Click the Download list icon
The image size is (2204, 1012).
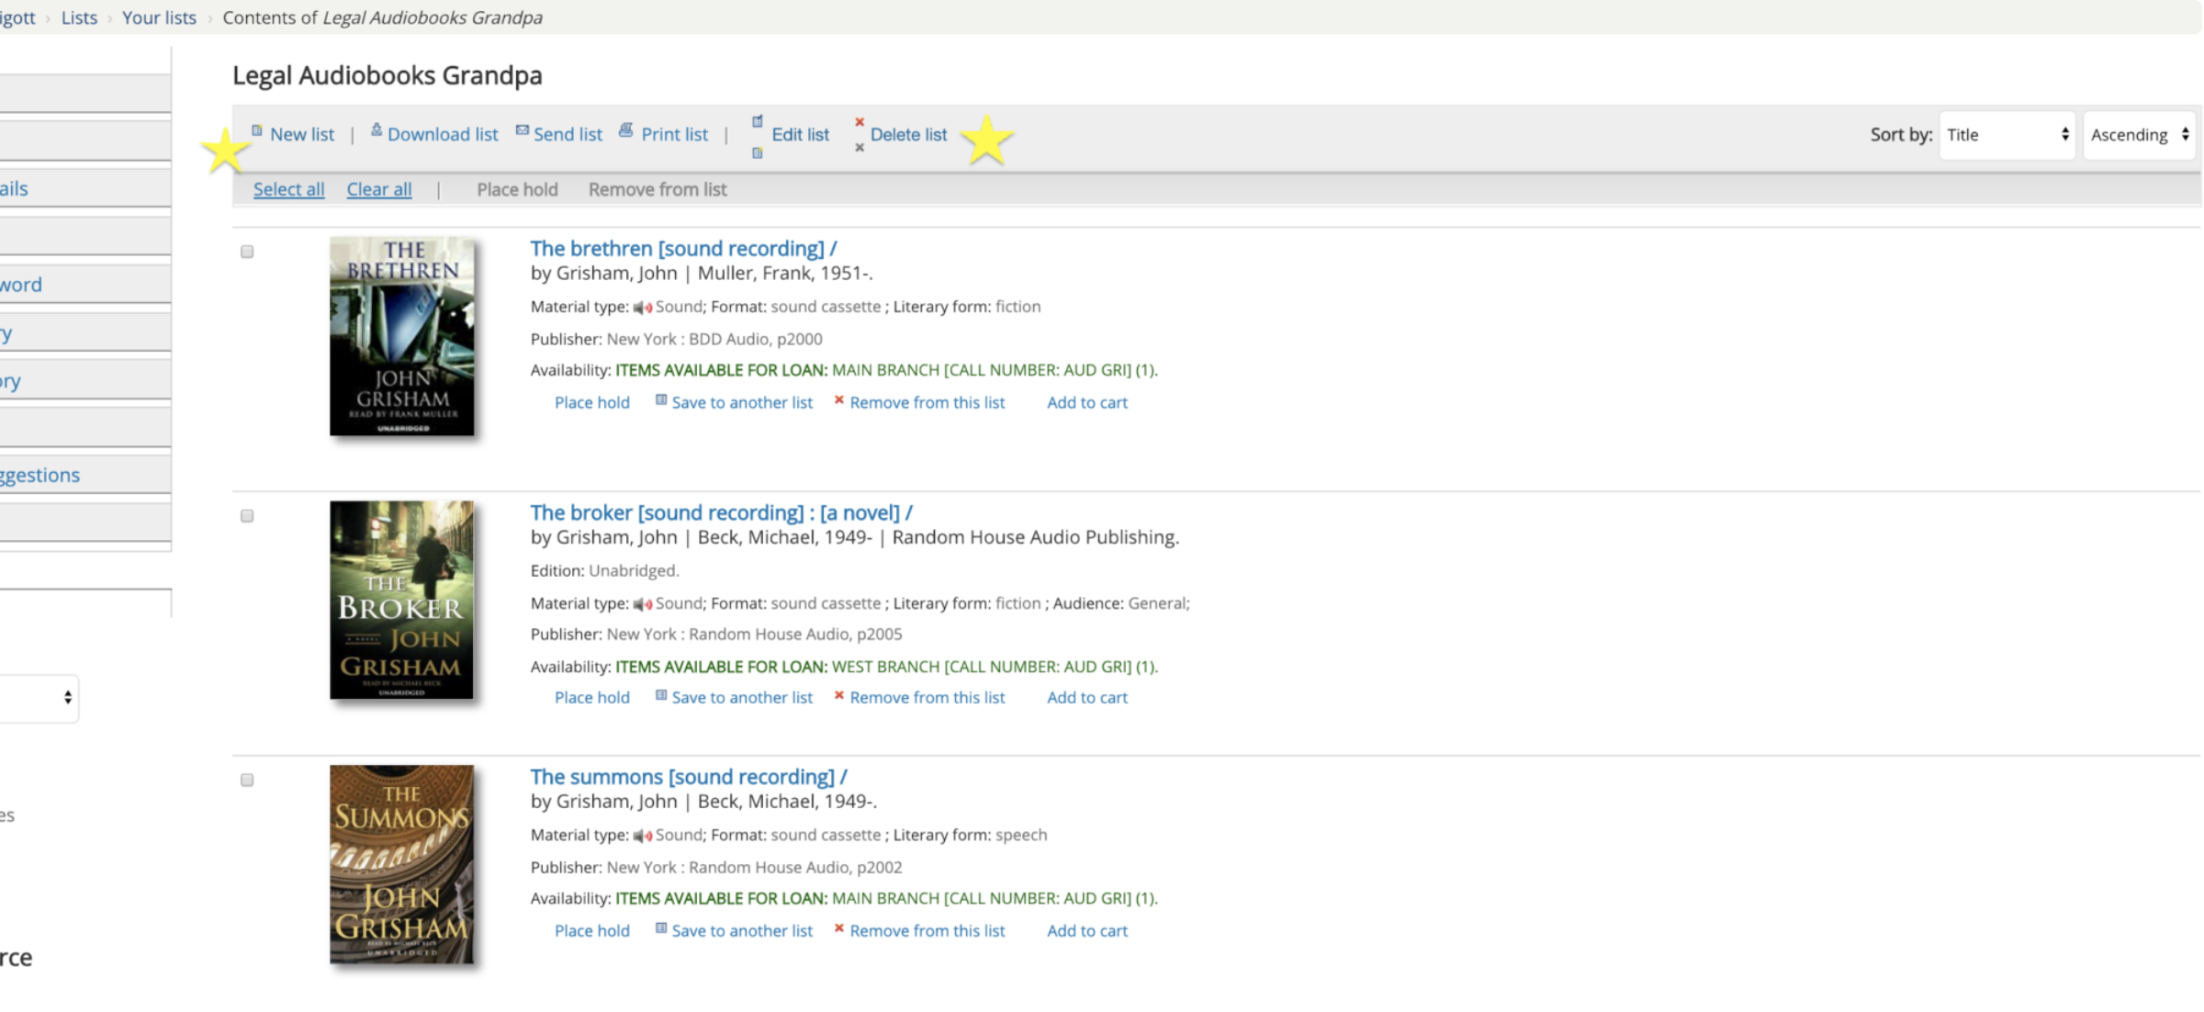(377, 130)
